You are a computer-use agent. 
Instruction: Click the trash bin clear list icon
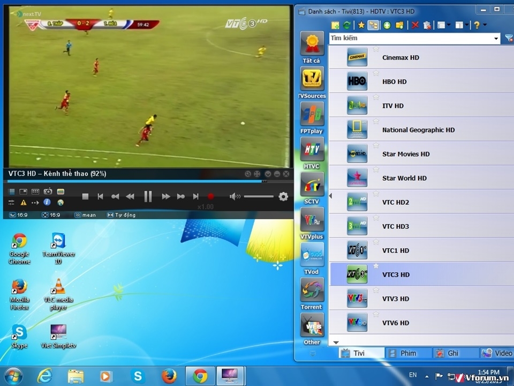(427, 25)
